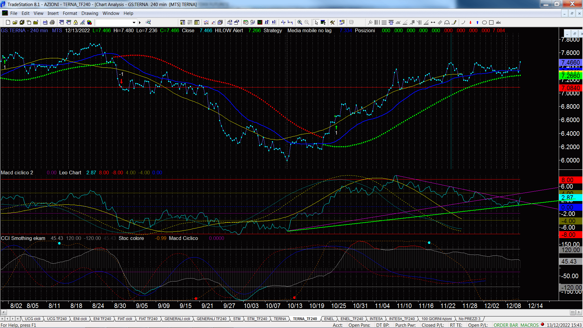
Task: Switch to the INTESA tab
Action: [x=376, y=319]
